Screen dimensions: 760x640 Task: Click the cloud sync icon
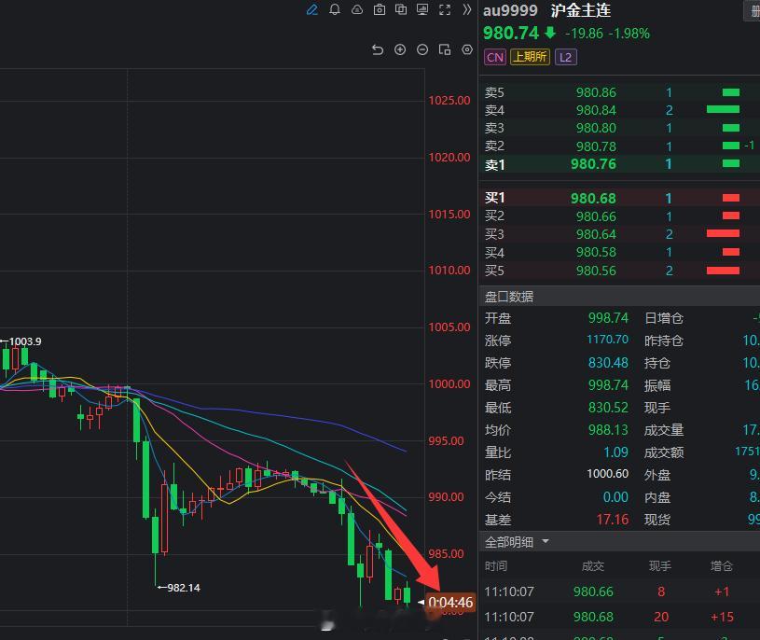[357, 9]
